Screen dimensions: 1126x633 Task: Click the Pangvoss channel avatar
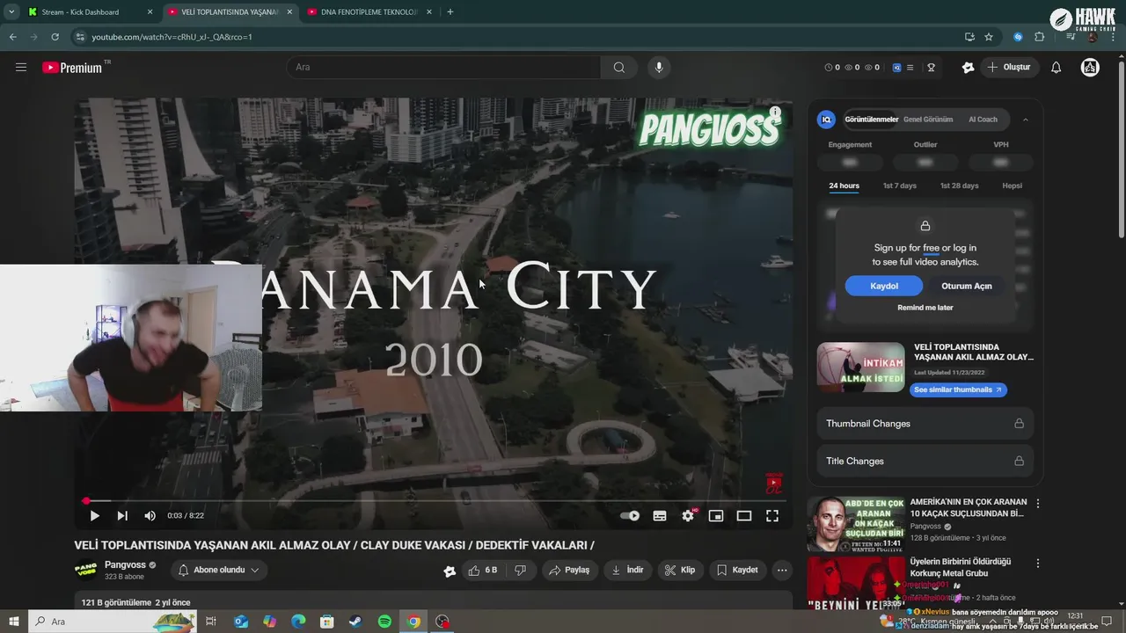click(86, 571)
